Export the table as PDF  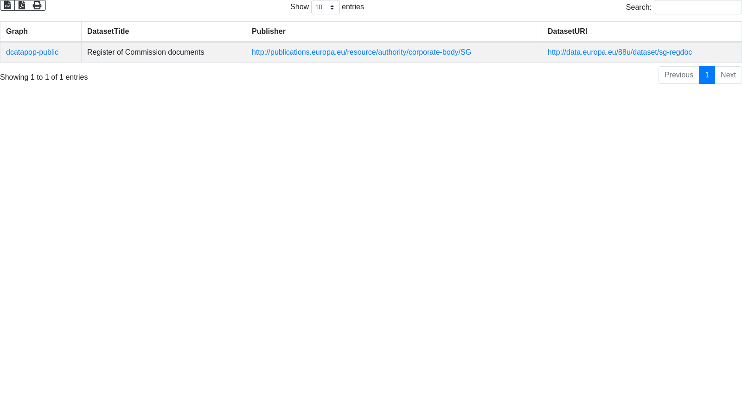point(22,5)
